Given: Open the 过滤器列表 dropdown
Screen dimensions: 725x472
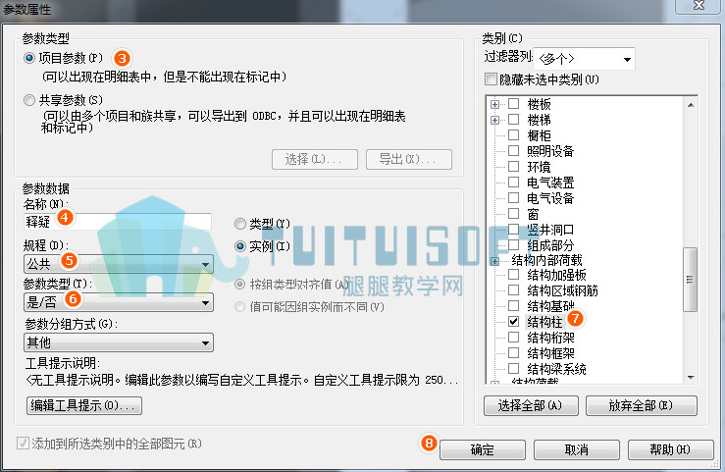Looking at the screenshot, I should point(584,59).
